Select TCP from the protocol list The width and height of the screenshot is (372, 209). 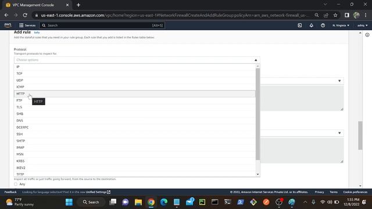[x=135, y=74]
